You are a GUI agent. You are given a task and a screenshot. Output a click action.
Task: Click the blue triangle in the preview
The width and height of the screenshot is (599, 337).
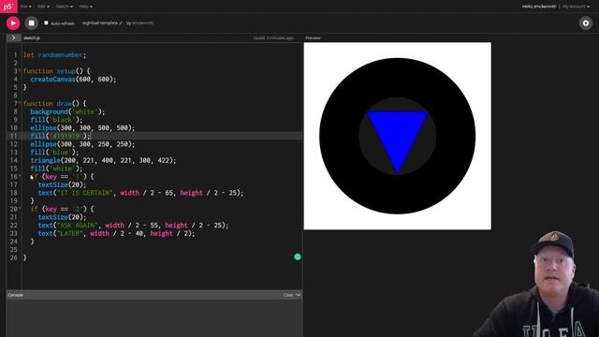click(397, 136)
